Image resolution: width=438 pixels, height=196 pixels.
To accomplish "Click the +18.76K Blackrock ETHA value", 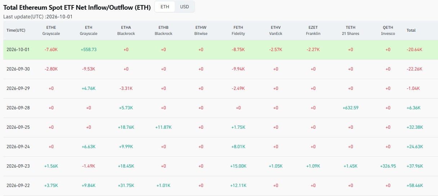I will [x=126, y=127].
